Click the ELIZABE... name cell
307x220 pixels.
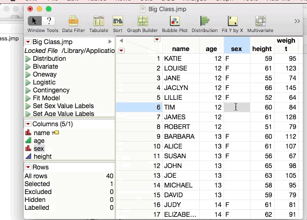(x=180, y=214)
